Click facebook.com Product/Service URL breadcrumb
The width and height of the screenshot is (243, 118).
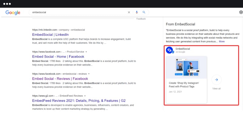pos(58,52)
